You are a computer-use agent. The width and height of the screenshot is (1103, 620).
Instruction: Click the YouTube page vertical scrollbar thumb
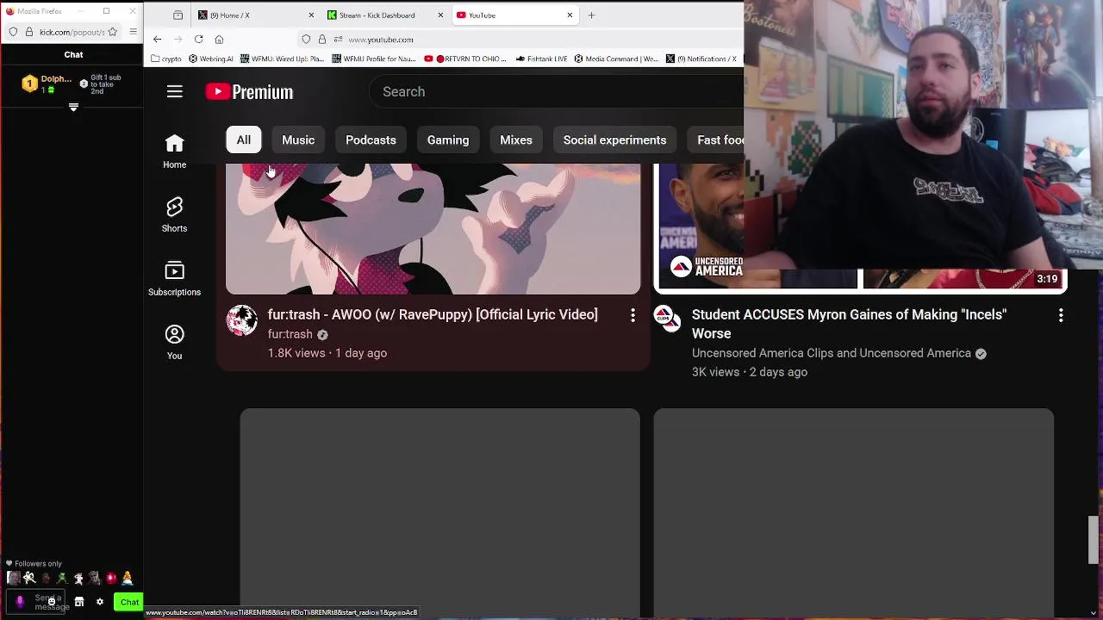coord(1094,540)
